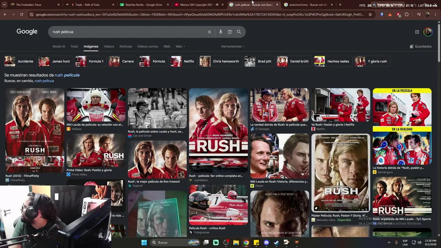This screenshot has width=441, height=248.
Task: Click the magnifier search submit icon
Action: [239, 32]
